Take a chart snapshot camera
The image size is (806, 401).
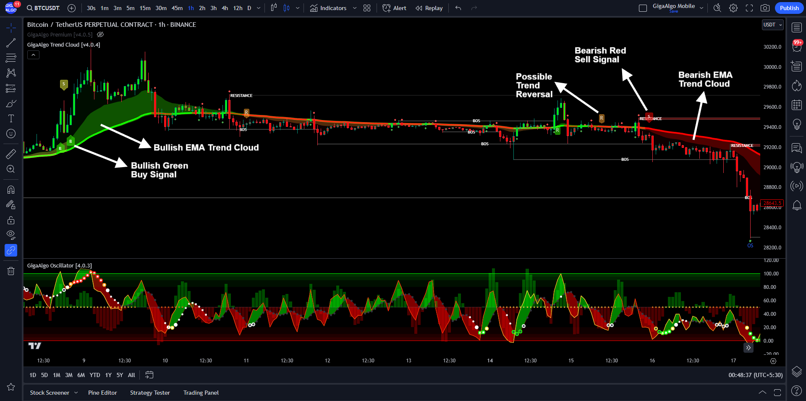tap(765, 8)
